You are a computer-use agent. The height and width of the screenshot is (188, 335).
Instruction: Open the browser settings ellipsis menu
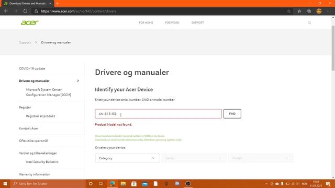pyautogui.click(x=329, y=11)
